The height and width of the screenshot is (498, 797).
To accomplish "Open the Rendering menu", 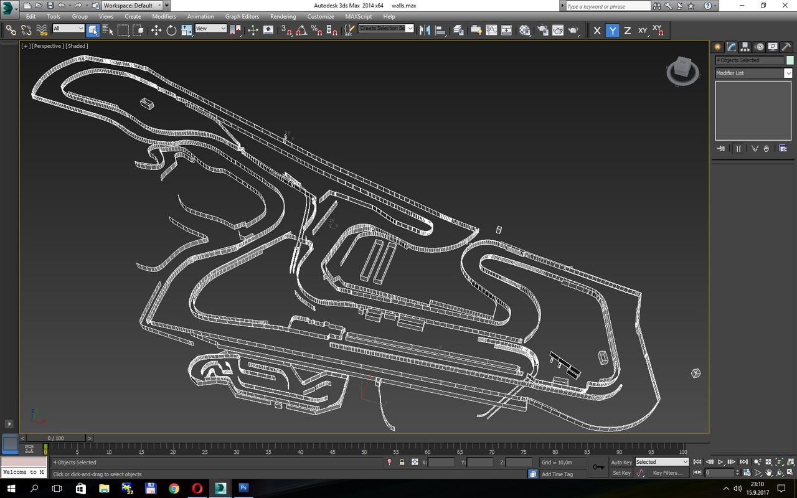I will [282, 17].
